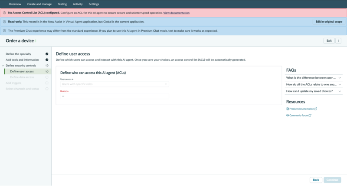The image size is (347, 186).
Task: Click the Resources heading
Action: [295, 102]
